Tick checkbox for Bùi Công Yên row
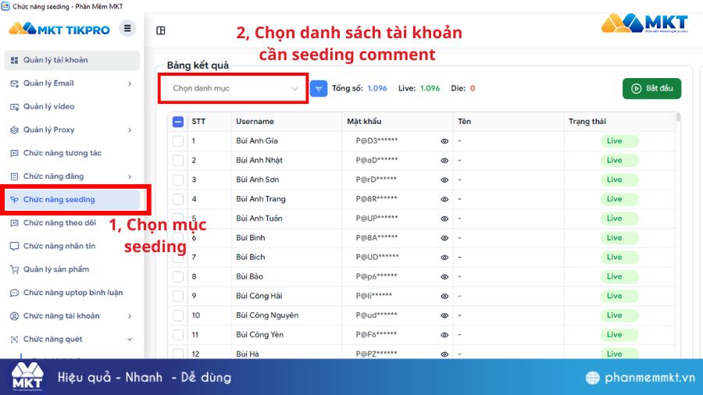Viewport: 703px width, 395px height. tap(178, 335)
